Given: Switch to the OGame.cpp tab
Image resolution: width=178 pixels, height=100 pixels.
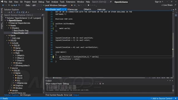Looking at the screenshot, I should (x=72, y=9).
